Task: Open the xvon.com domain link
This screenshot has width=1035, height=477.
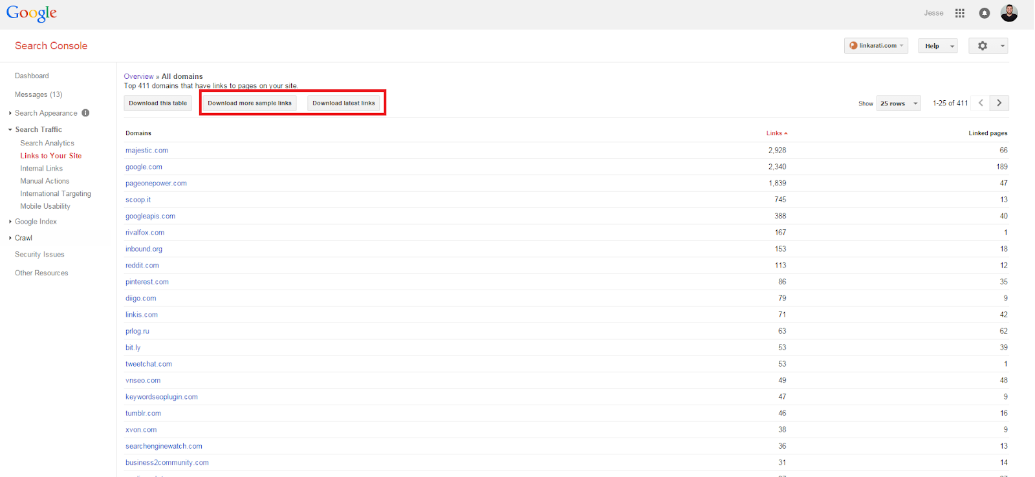Action: click(x=141, y=430)
